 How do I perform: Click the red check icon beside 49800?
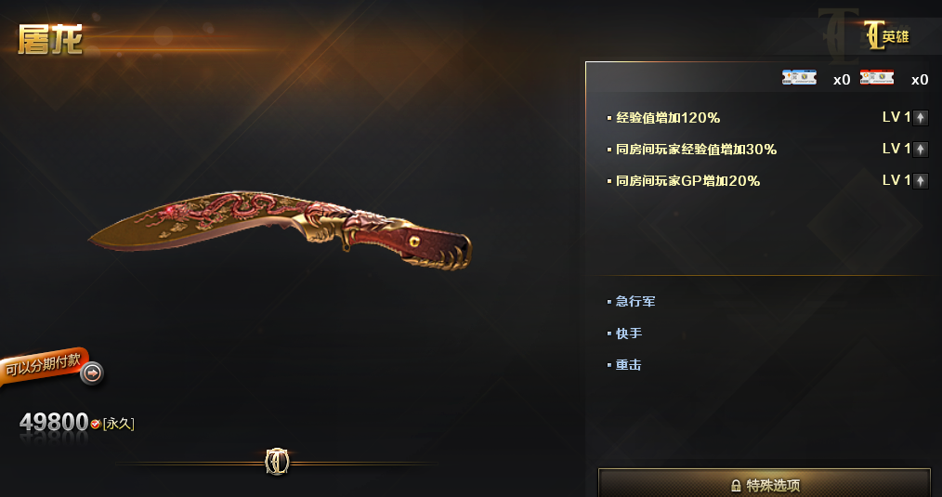pyautogui.click(x=95, y=425)
